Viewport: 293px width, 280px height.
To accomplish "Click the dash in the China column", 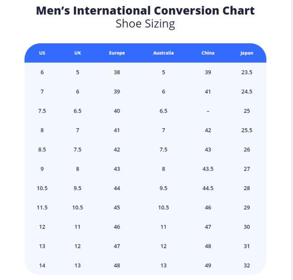I will [208, 111].
